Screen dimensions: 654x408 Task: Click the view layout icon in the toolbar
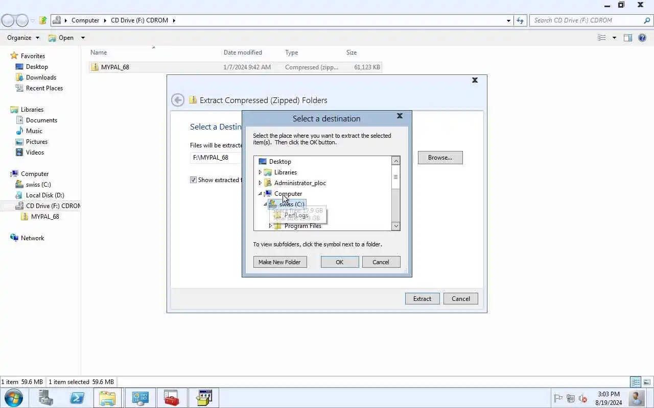pyautogui.click(x=602, y=38)
